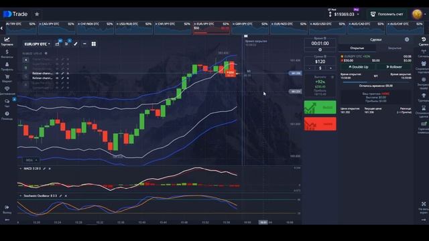Open Pending trades hourglass icon
This screenshot has width=429, height=241.
point(423,111)
